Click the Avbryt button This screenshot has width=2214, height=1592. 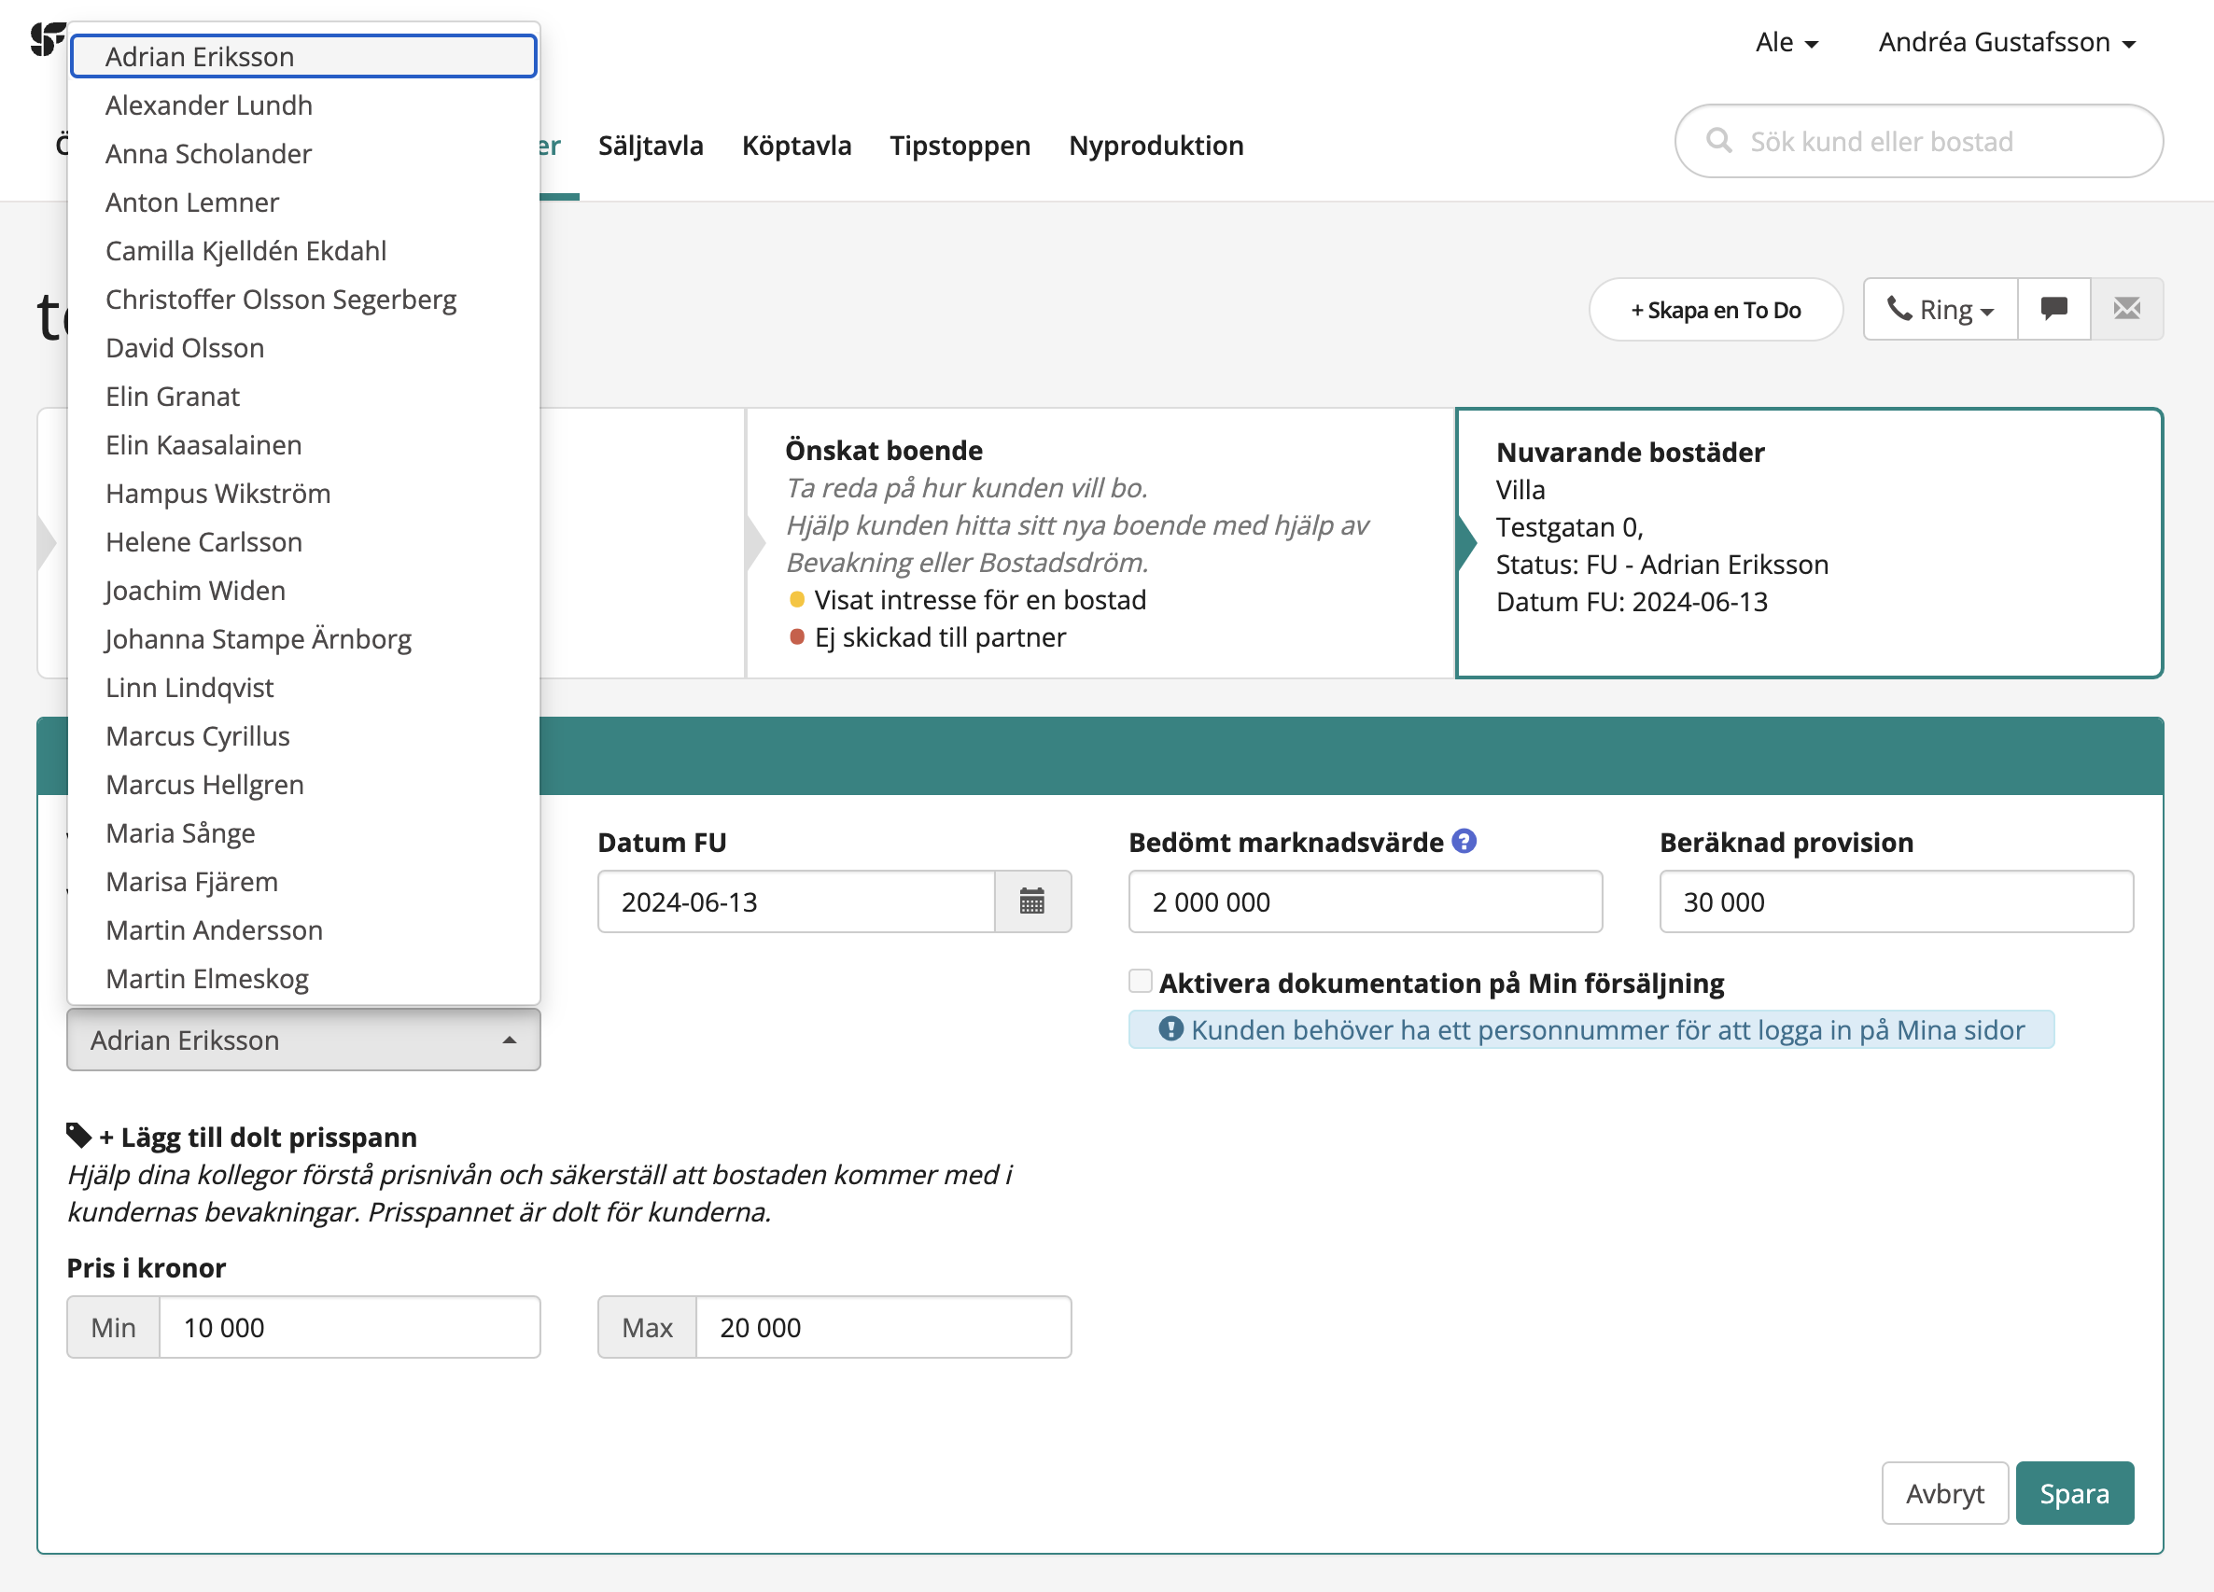click(1943, 1492)
